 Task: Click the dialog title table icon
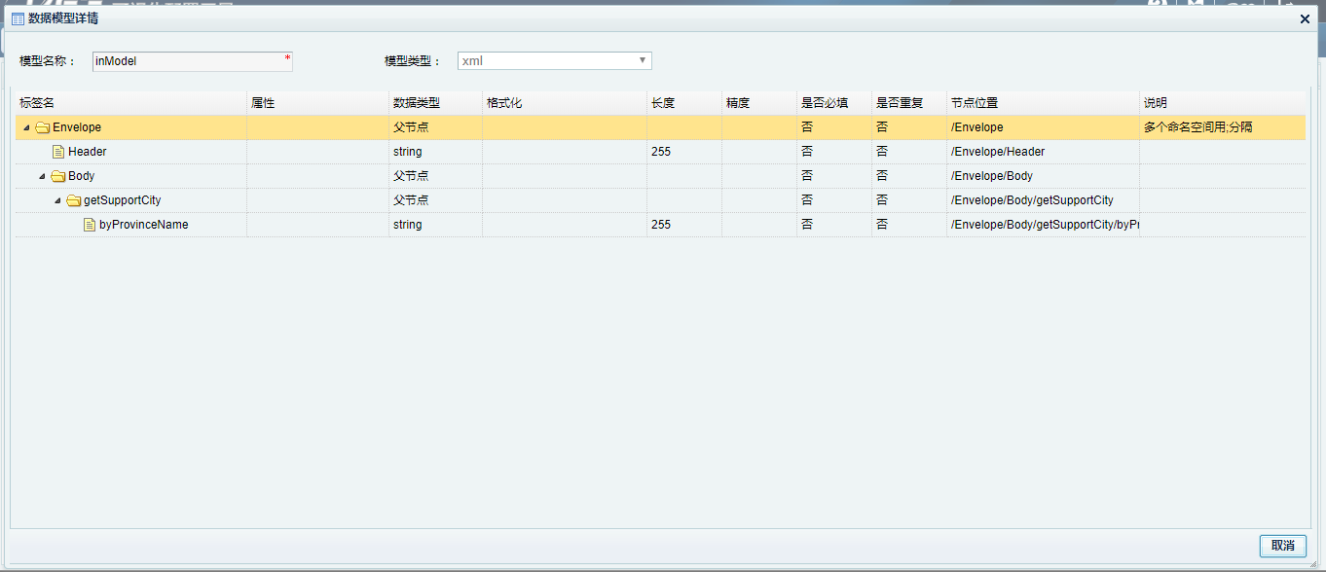[18, 18]
